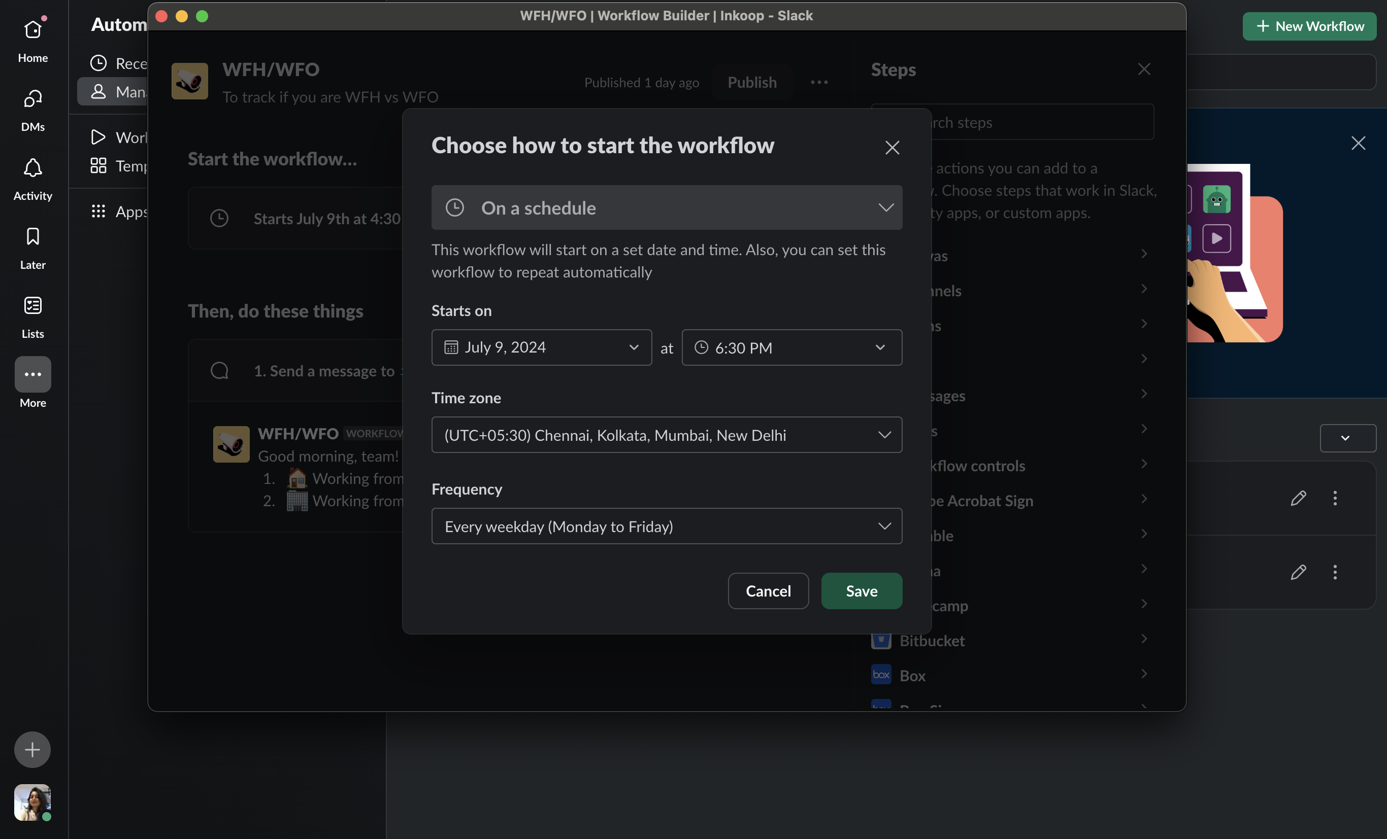Click the Templates grid icon

[98, 165]
